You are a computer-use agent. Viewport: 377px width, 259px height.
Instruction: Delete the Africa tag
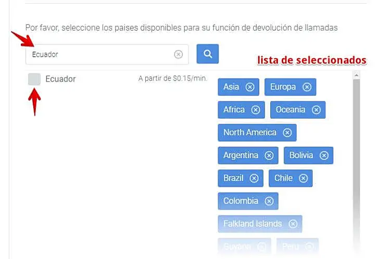[256, 110]
